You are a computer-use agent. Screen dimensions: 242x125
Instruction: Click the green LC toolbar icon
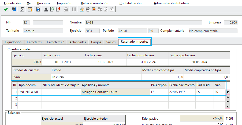tap(52, 10)
